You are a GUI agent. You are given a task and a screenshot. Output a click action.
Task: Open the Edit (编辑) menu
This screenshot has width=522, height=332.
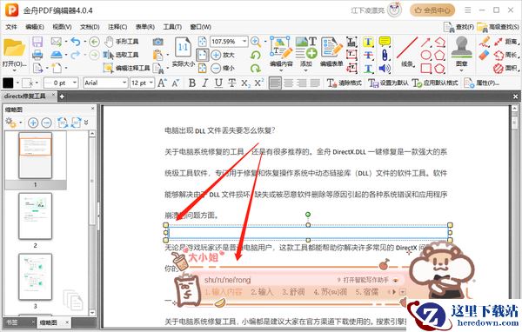pos(35,27)
